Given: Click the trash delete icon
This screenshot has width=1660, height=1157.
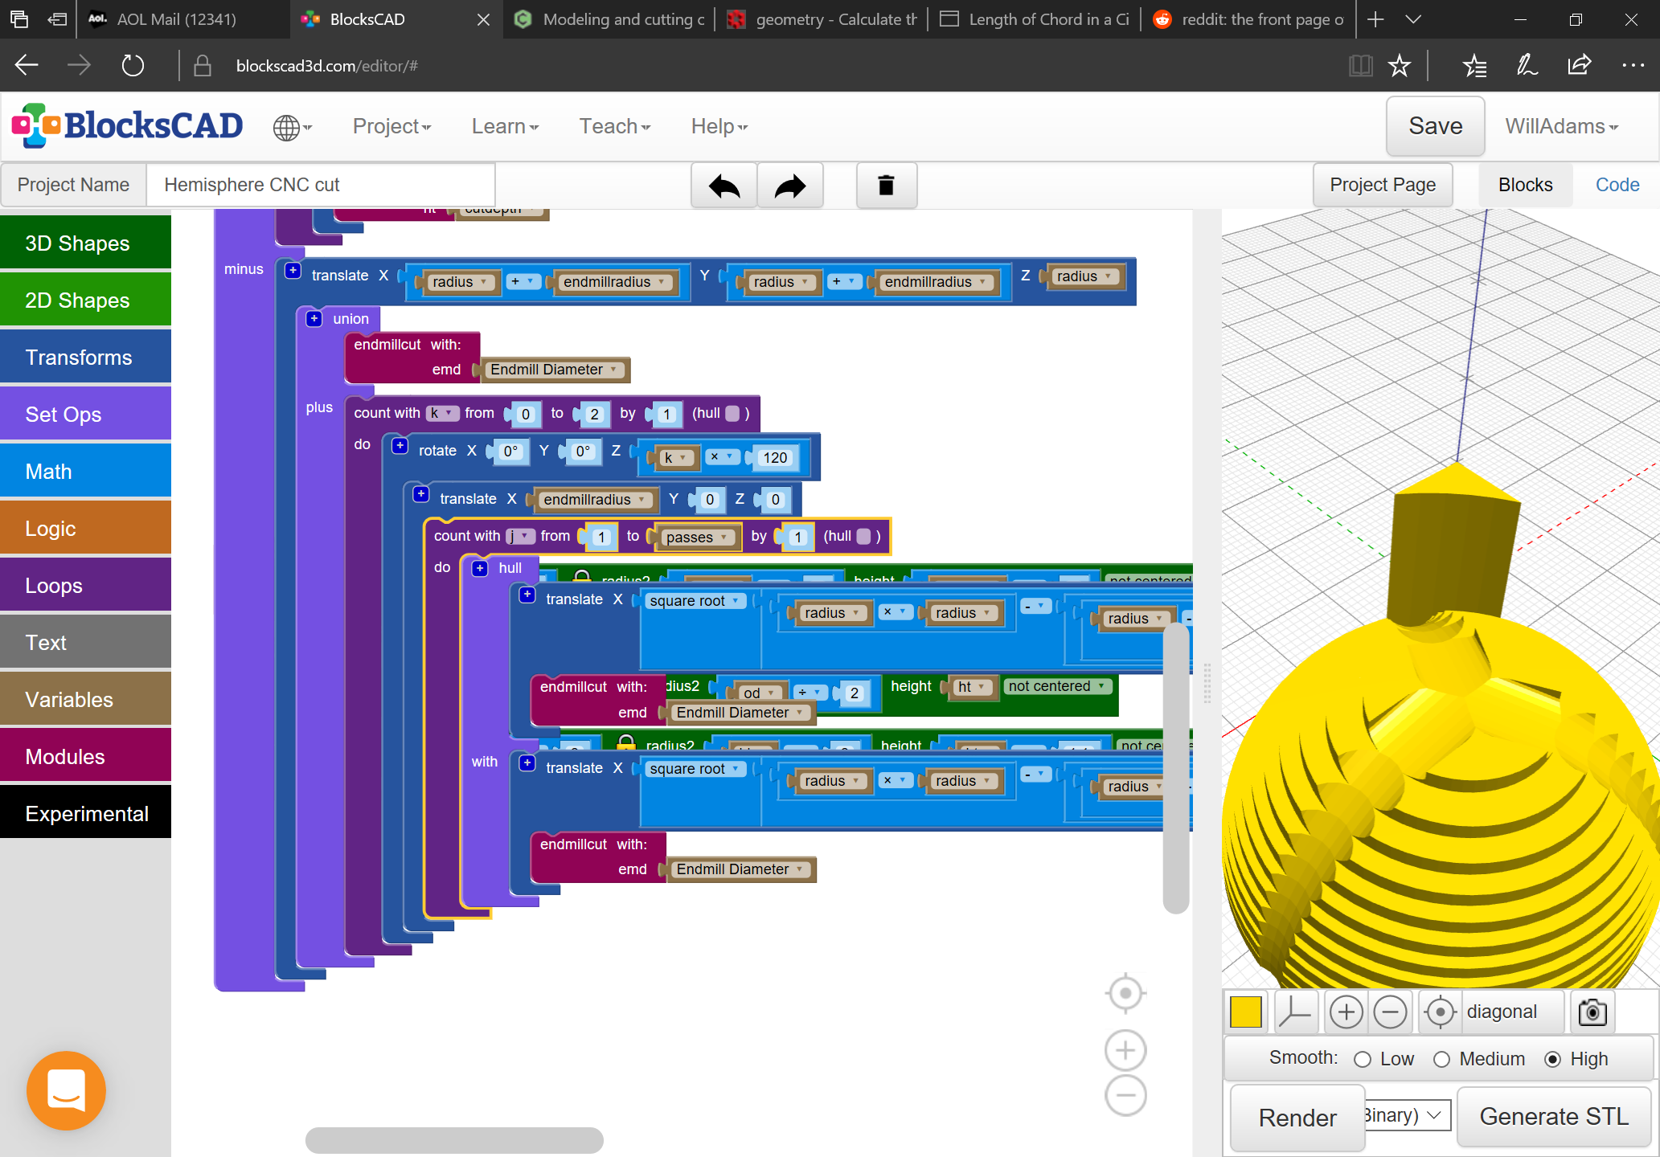Looking at the screenshot, I should coord(886,186).
